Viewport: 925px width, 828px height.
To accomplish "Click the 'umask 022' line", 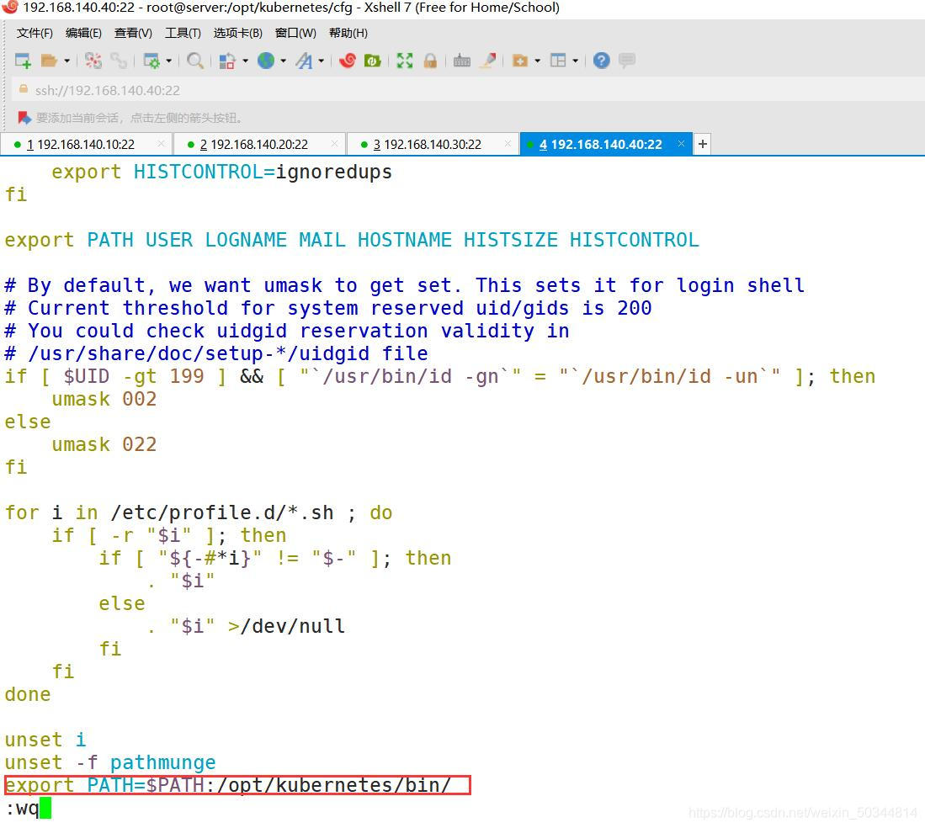I will pyautogui.click(x=104, y=444).
